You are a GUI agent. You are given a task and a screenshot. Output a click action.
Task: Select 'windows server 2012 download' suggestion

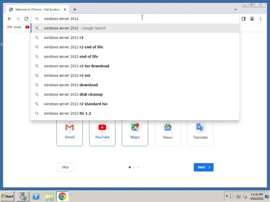[135, 85]
